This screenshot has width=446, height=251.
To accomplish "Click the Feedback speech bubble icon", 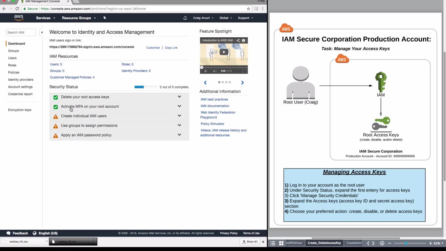I will (8, 233).
